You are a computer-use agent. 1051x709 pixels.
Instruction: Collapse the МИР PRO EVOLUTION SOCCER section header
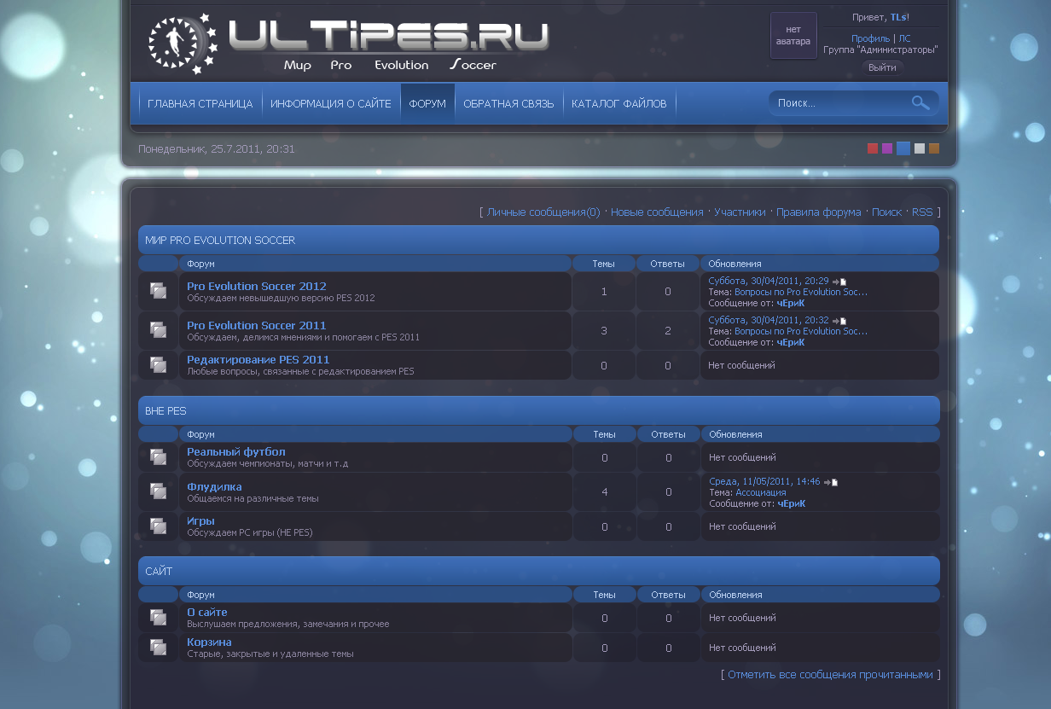pos(537,241)
